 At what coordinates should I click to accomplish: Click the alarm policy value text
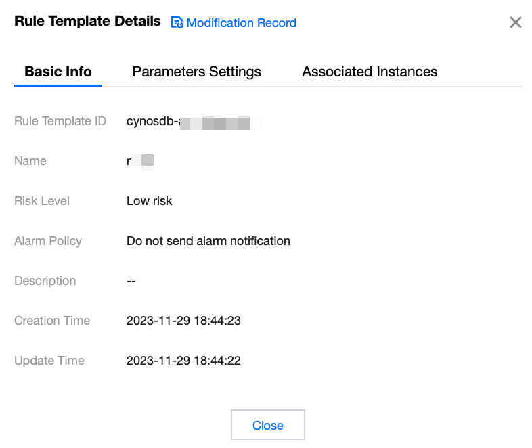click(208, 241)
